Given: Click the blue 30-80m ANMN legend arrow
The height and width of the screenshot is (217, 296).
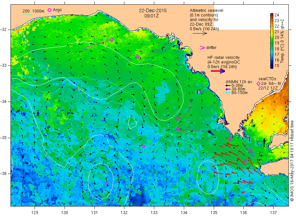Looking at the screenshot, I should (228, 89).
